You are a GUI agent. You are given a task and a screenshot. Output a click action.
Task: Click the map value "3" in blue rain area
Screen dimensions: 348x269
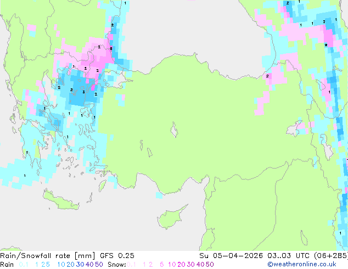coord(83,92)
